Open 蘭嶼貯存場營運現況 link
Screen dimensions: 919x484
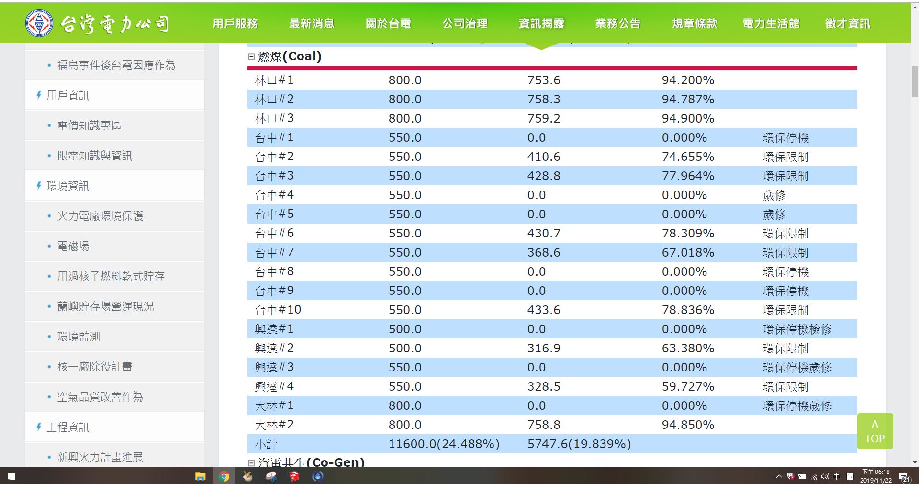coord(105,306)
